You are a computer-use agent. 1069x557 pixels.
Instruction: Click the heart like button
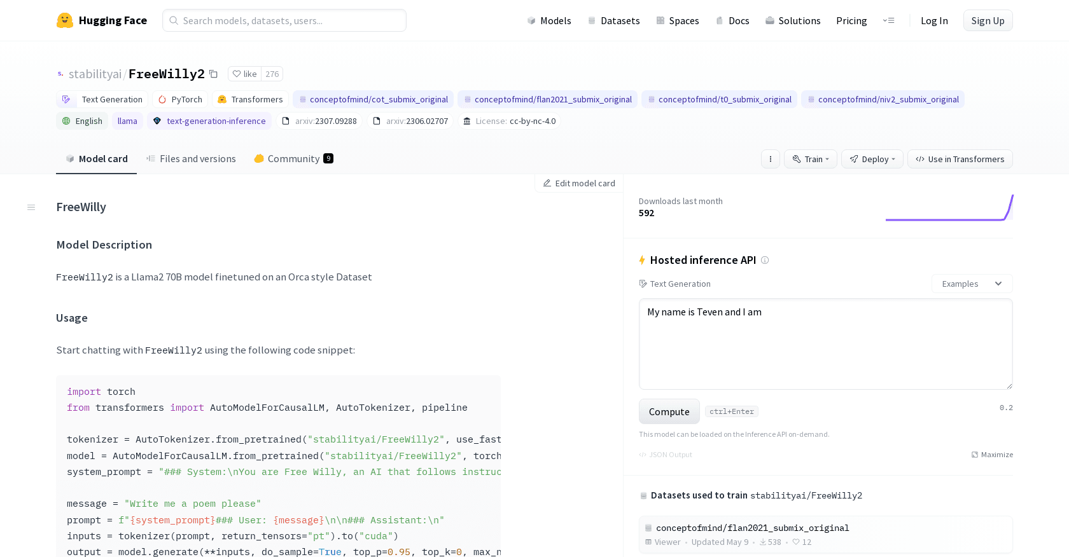click(244, 74)
